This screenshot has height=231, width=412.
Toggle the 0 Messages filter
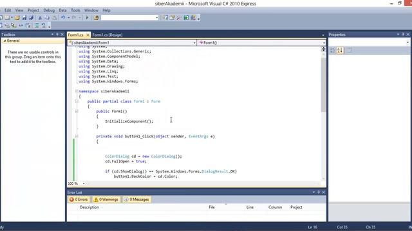pos(136,200)
